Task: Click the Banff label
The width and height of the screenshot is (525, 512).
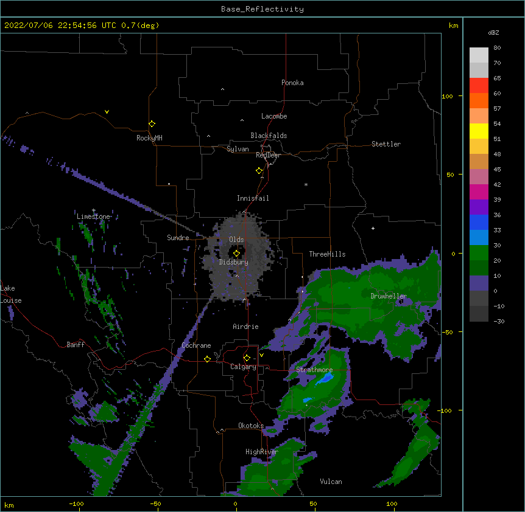Action: coord(76,345)
